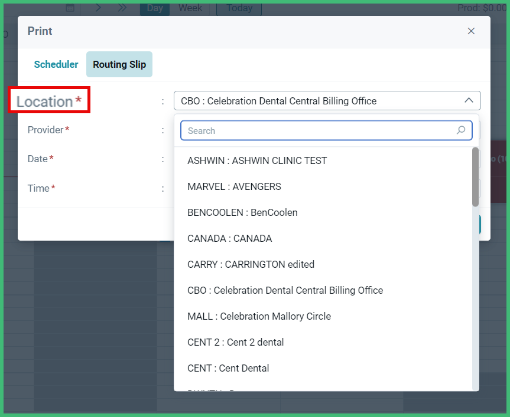Select ASHWIN CLINIC TEST from the list
510x417 pixels.
tap(258, 160)
